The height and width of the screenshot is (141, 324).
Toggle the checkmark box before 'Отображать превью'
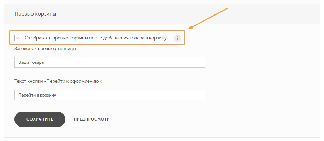coord(18,38)
